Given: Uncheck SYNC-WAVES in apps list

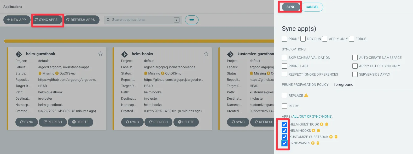Looking at the screenshot, I should point(284,143).
